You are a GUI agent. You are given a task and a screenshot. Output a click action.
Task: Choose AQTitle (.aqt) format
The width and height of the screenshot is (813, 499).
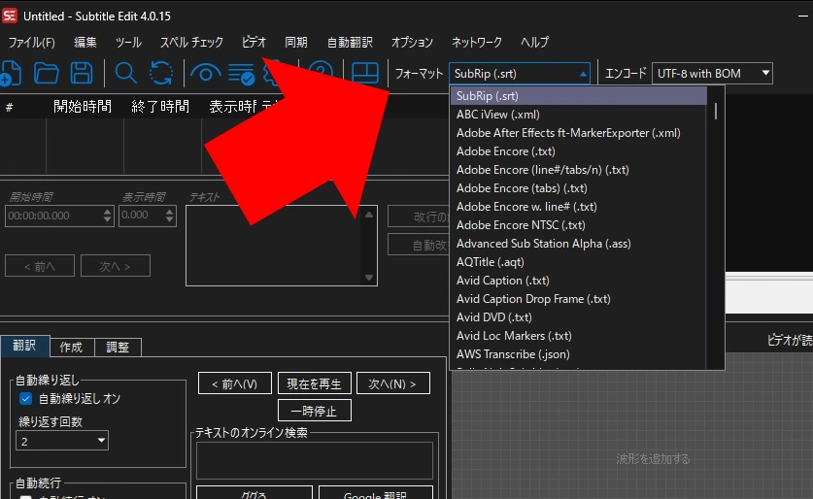(x=578, y=262)
